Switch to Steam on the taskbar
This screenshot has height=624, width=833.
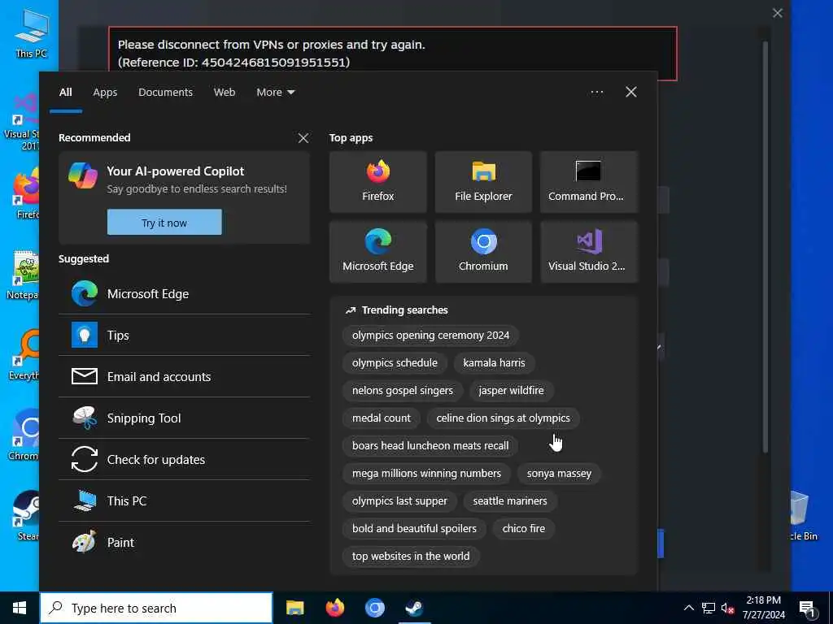coord(414,608)
